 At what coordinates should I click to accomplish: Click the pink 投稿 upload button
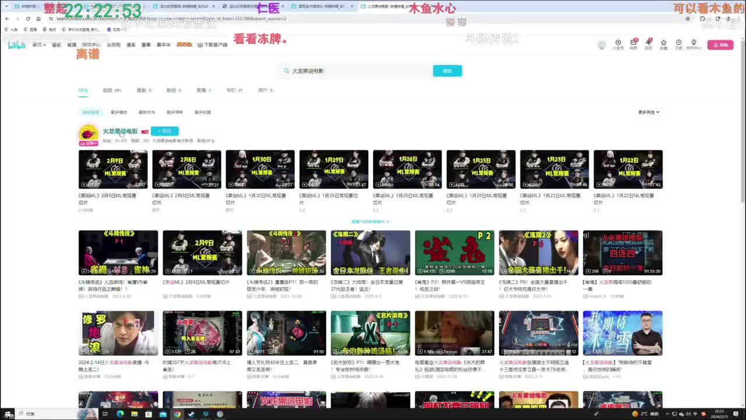(x=720, y=45)
